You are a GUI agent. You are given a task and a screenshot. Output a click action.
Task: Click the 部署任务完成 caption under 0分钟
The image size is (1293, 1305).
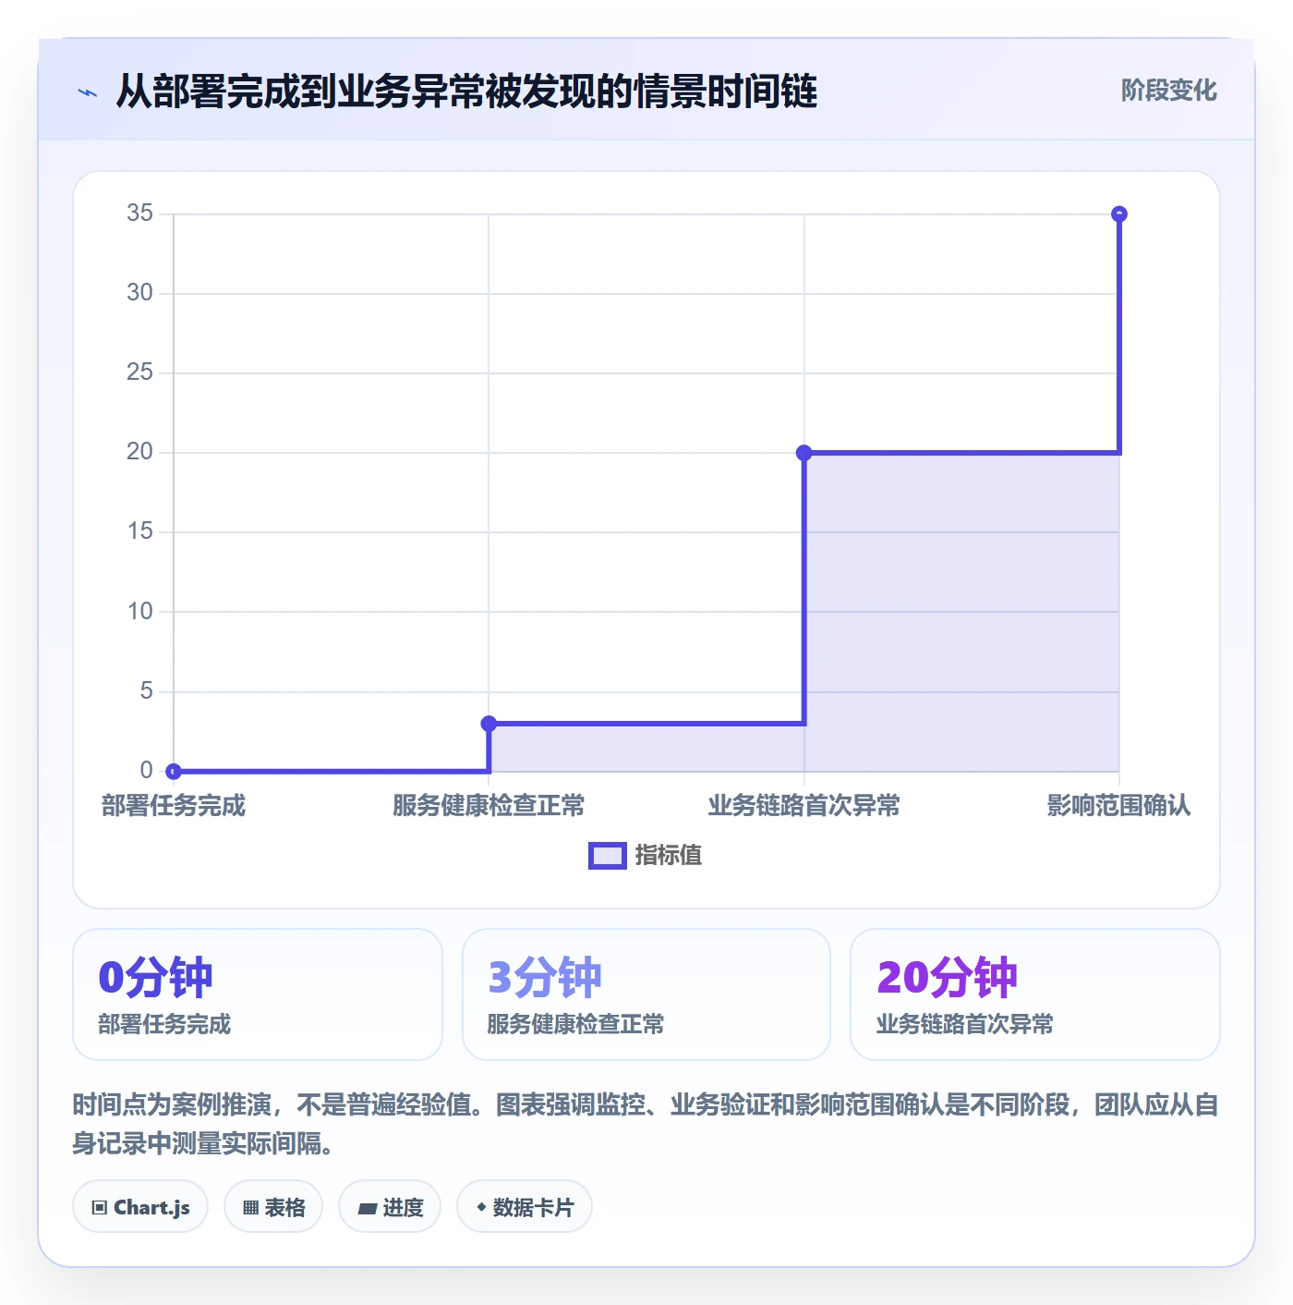(x=164, y=1024)
